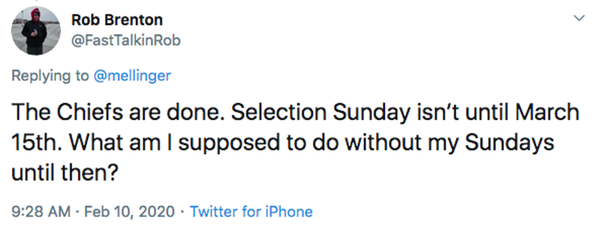Click Rob Brenton's profile avatar photo
This screenshot has width=600, height=234.
tap(36, 31)
